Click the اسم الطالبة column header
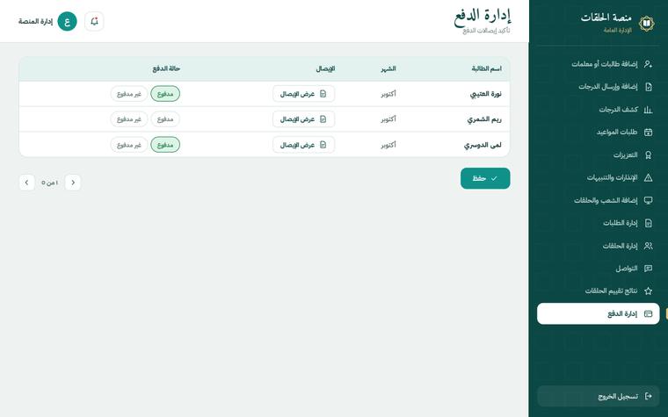This screenshot has height=417, width=668. pos(487,68)
